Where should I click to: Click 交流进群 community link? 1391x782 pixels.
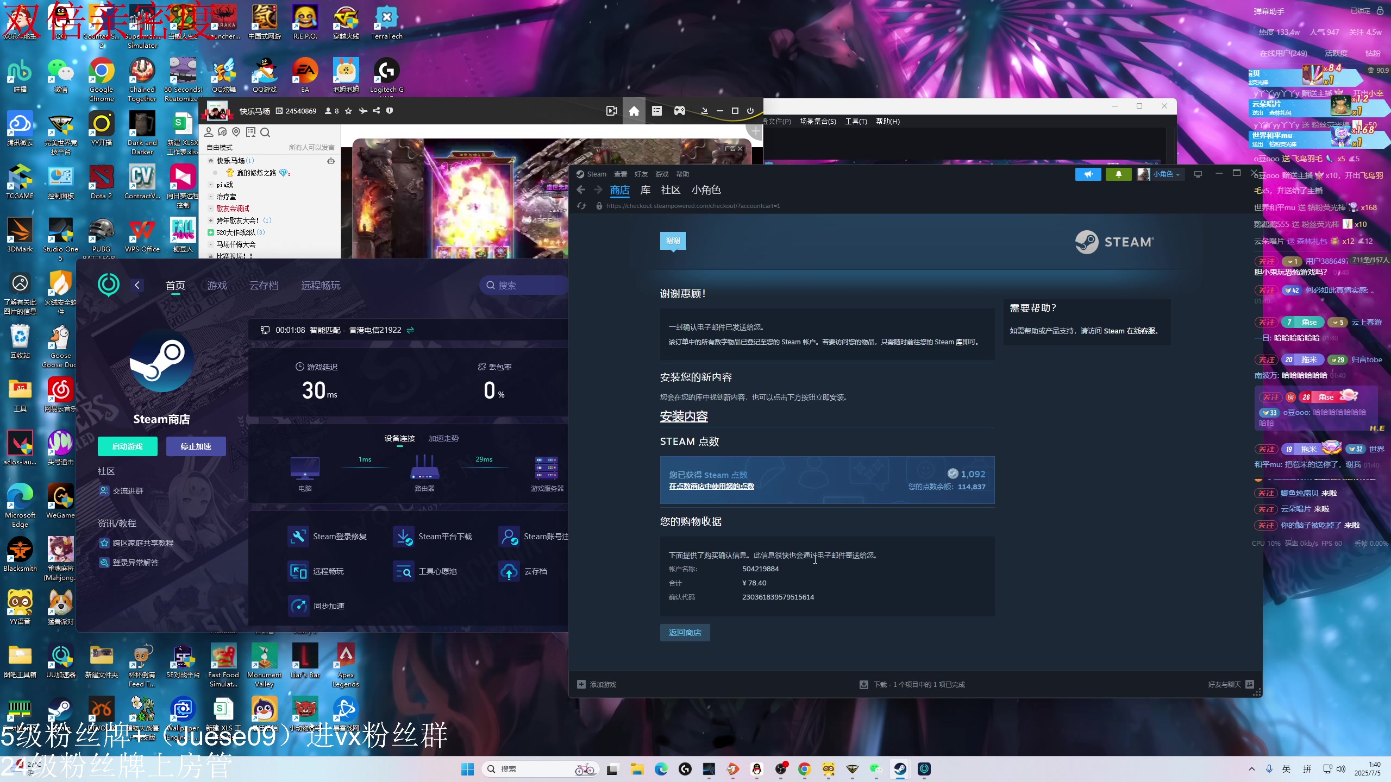(x=121, y=491)
